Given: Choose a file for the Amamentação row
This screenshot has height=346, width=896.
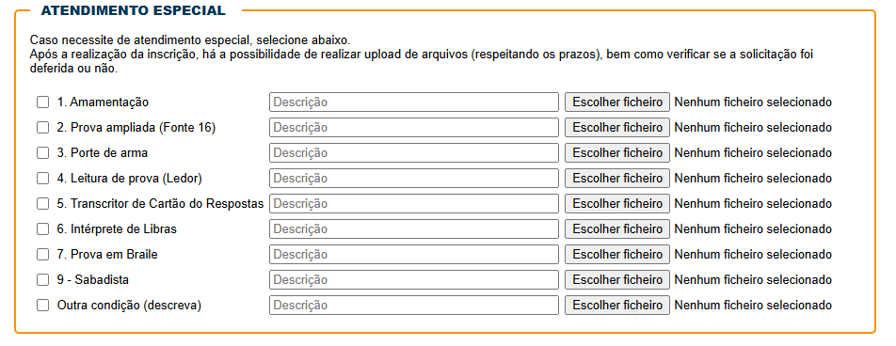Looking at the screenshot, I should [617, 102].
